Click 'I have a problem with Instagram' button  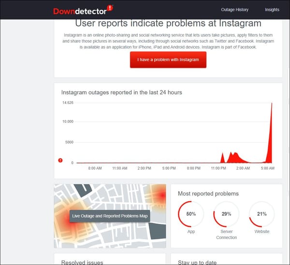tap(168, 59)
